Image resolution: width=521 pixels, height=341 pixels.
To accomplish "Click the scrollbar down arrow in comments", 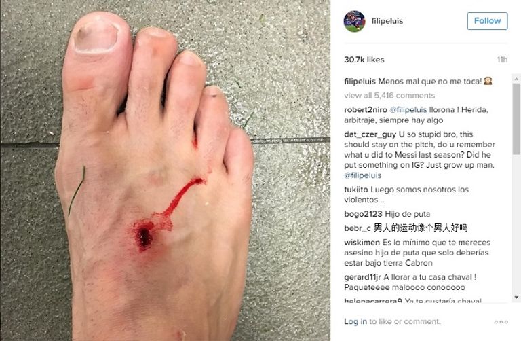I will [516, 297].
